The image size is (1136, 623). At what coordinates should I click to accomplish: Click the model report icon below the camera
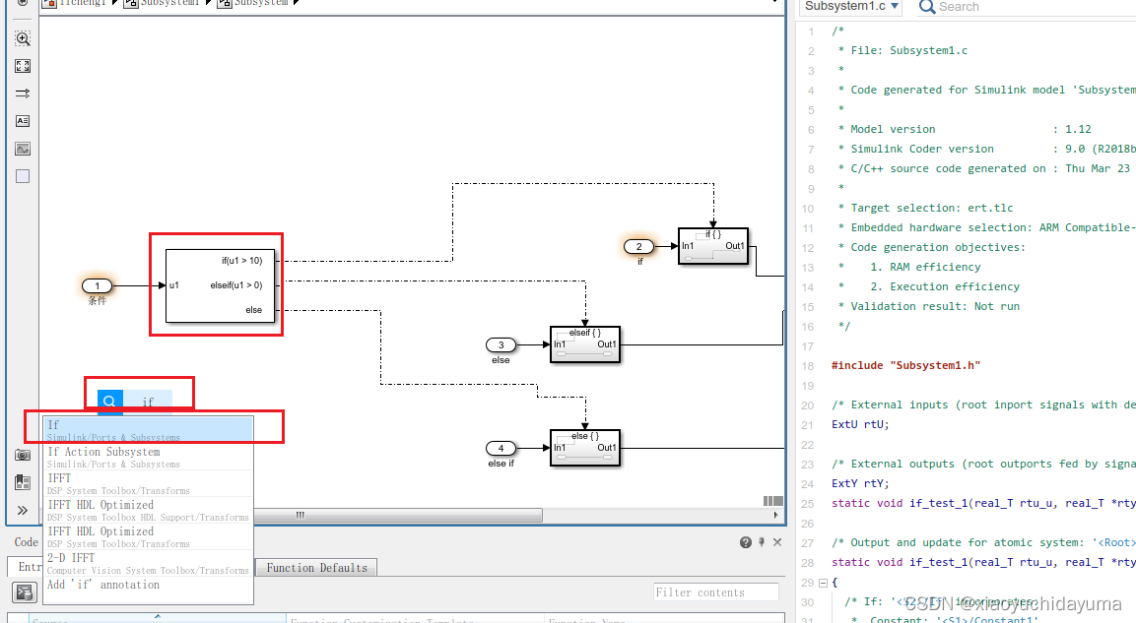pos(22,481)
